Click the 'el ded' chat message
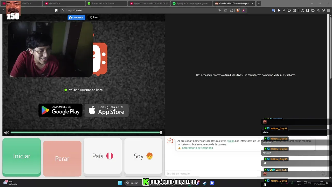Image resolution: width=332 pixels, height=187 pixels. [266, 132]
